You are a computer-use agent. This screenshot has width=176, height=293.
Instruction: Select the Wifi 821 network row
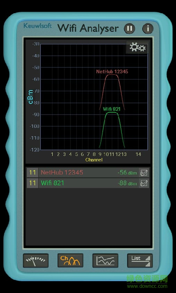tap(88, 183)
